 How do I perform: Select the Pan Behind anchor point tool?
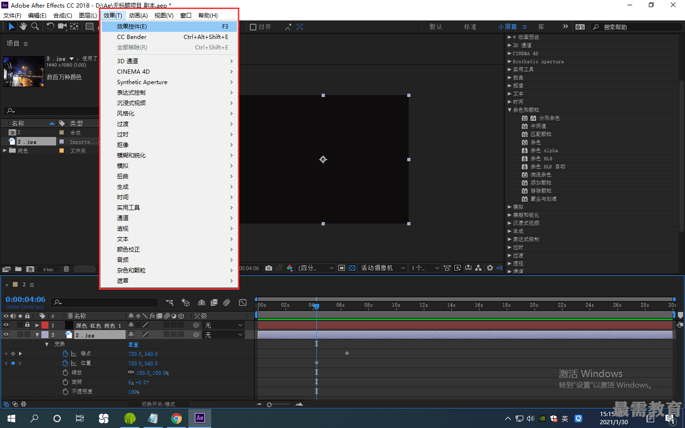click(x=75, y=27)
